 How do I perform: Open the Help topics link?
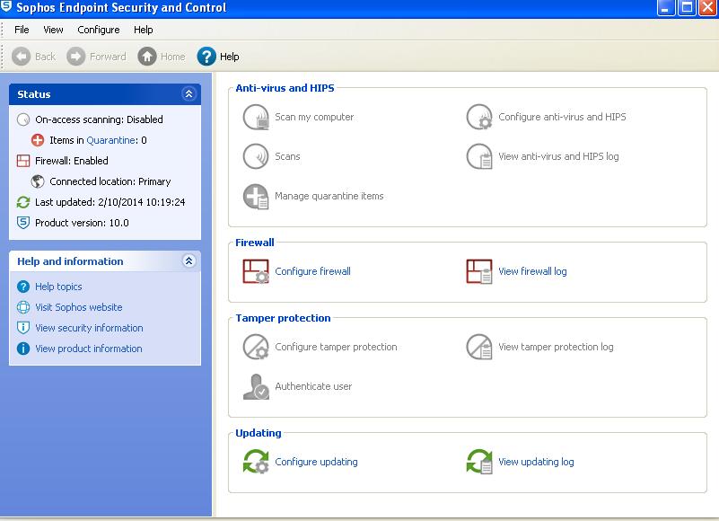(x=58, y=287)
